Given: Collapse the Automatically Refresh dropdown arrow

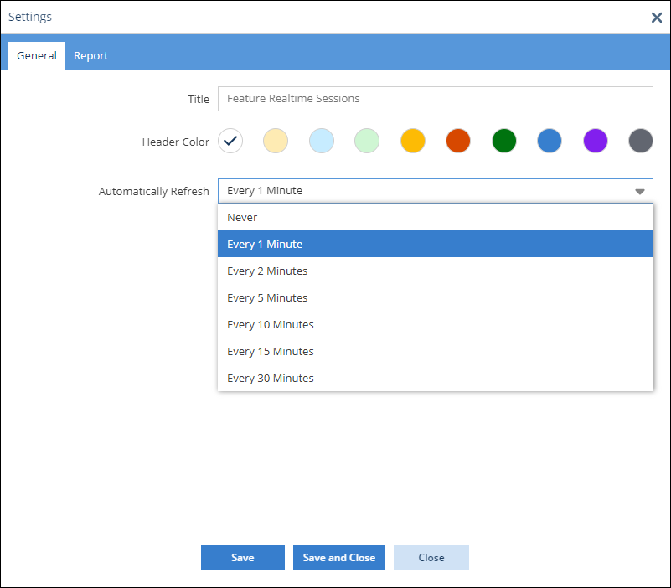Looking at the screenshot, I should tap(640, 191).
